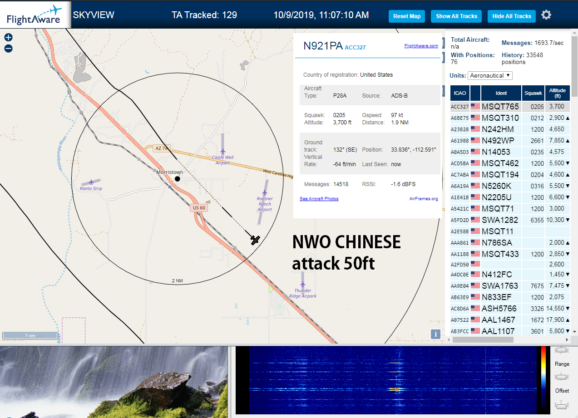Zoom out of the map
This screenshot has height=418, width=578.
pos(8,49)
